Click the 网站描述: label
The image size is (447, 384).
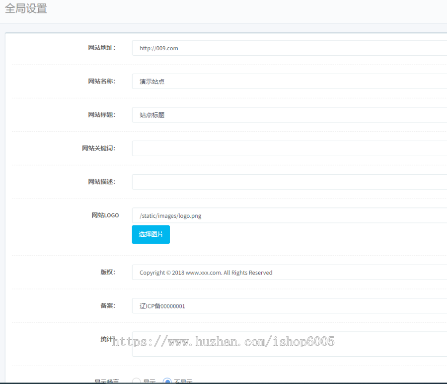pyautogui.click(x=101, y=182)
